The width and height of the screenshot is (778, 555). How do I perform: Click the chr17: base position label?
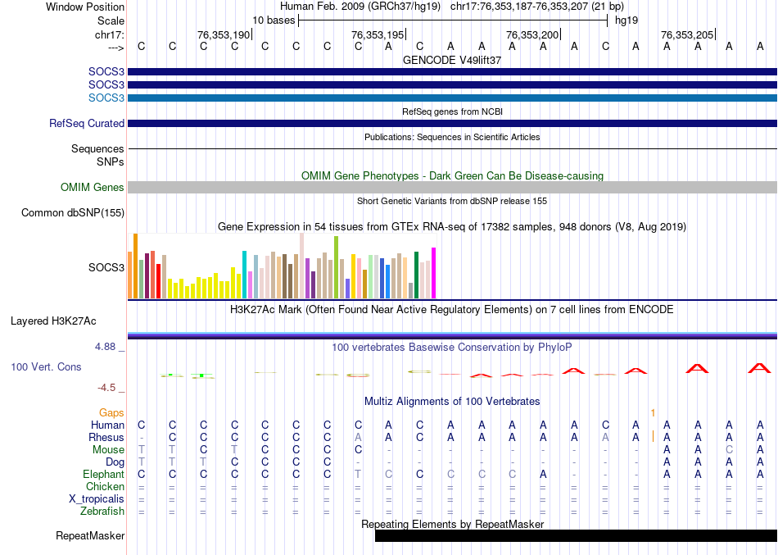coord(109,34)
